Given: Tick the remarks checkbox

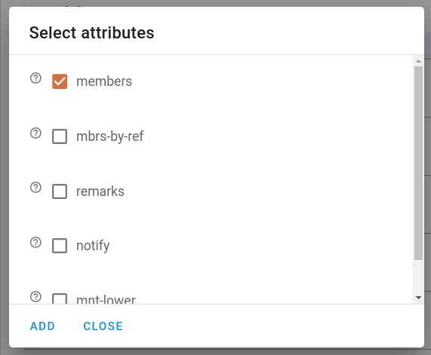Looking at the screenshot, I should point(60,191).
